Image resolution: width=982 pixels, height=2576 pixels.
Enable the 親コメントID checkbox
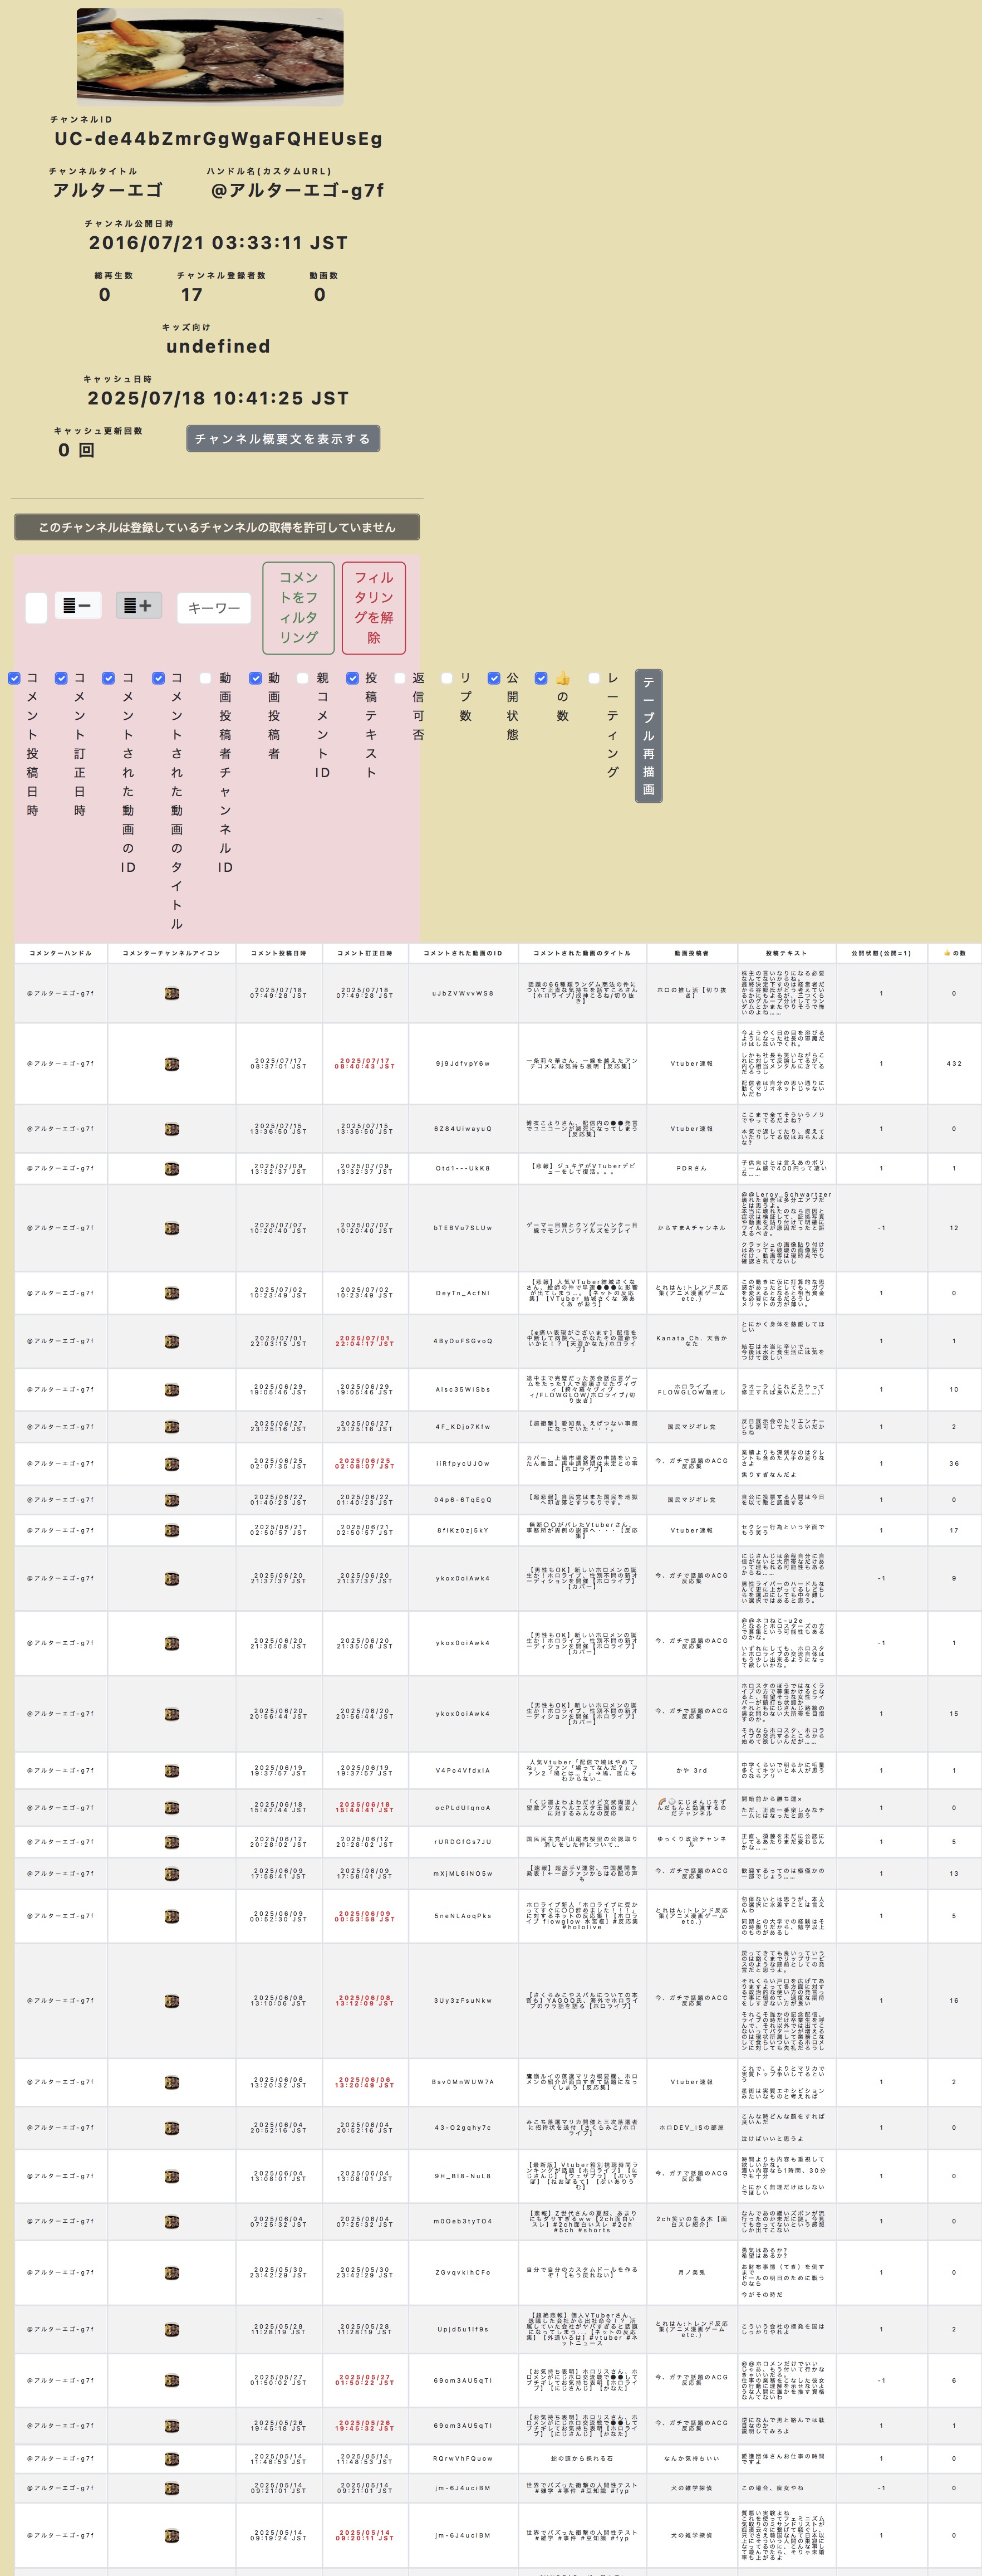[303, 678]
